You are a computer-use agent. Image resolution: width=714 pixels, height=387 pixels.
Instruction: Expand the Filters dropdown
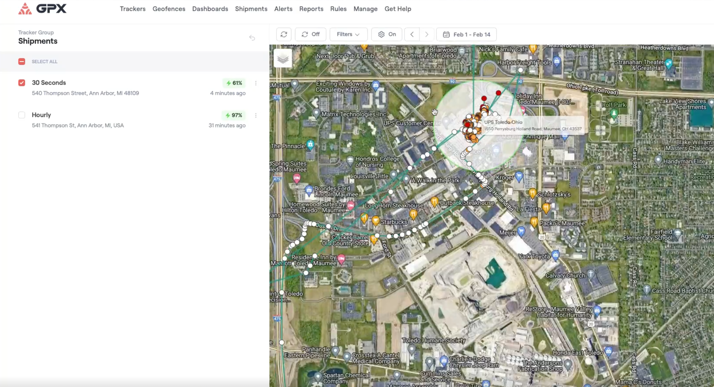(348, 34)
